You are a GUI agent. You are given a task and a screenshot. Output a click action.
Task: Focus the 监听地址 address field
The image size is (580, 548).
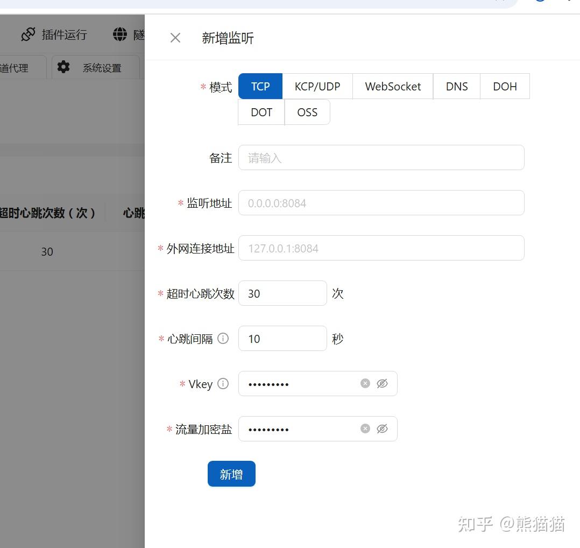pos(381,203)
